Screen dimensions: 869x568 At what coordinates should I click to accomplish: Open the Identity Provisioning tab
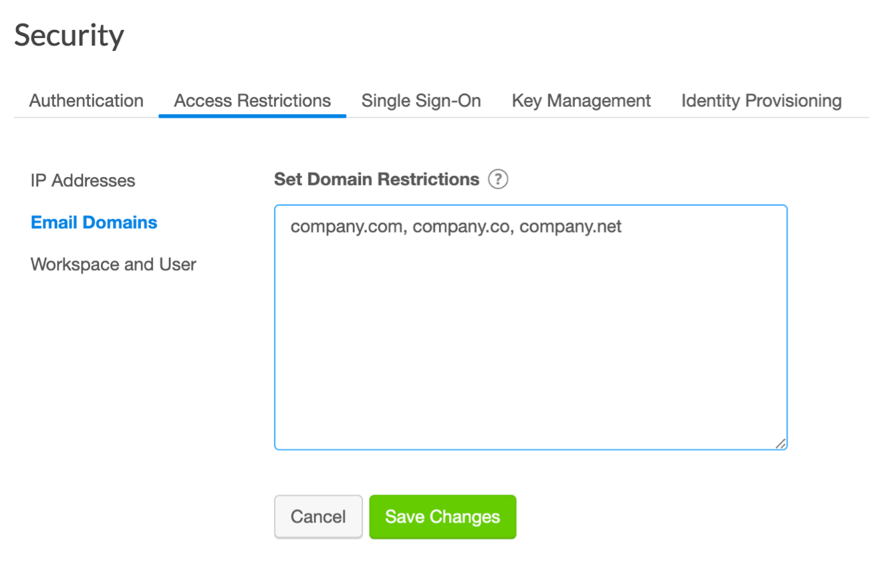tap(761, 101)
